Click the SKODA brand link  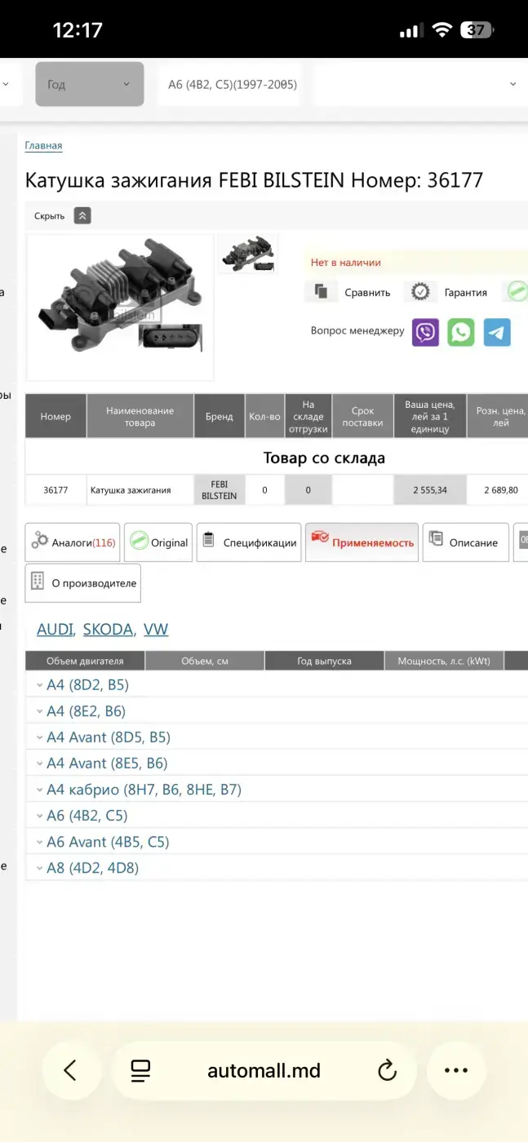click(x=109, y=629)
